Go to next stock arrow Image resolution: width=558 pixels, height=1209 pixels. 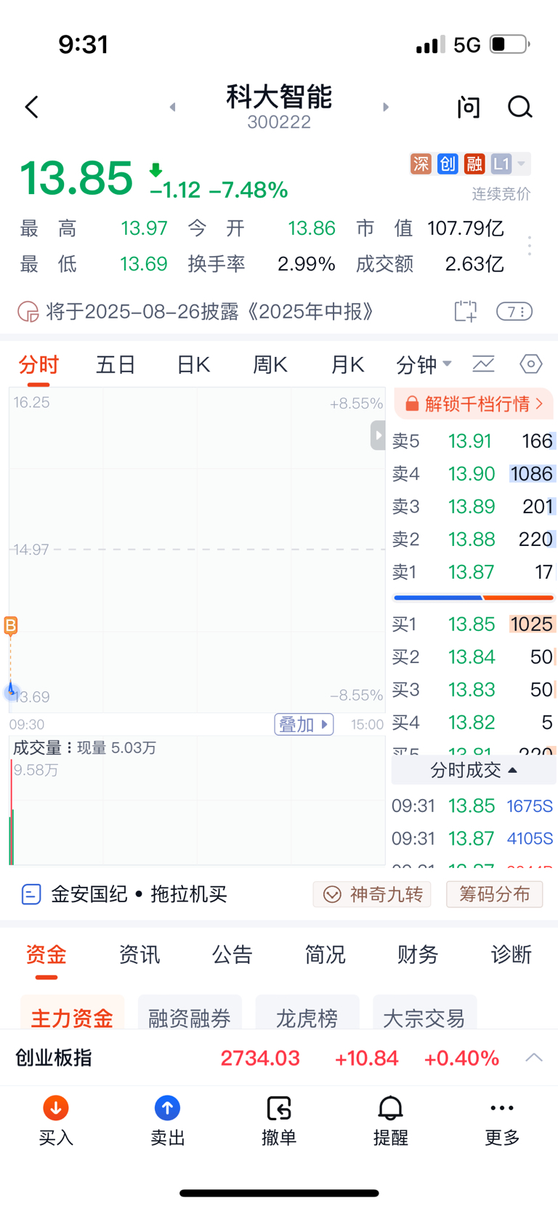(x=386, y=107)
